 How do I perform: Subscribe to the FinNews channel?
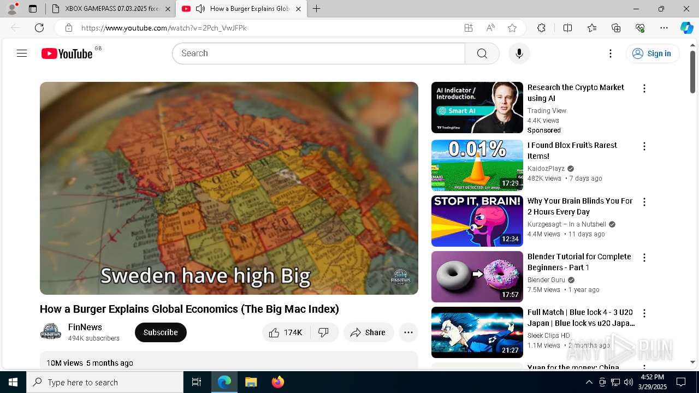tap(161, 332)
